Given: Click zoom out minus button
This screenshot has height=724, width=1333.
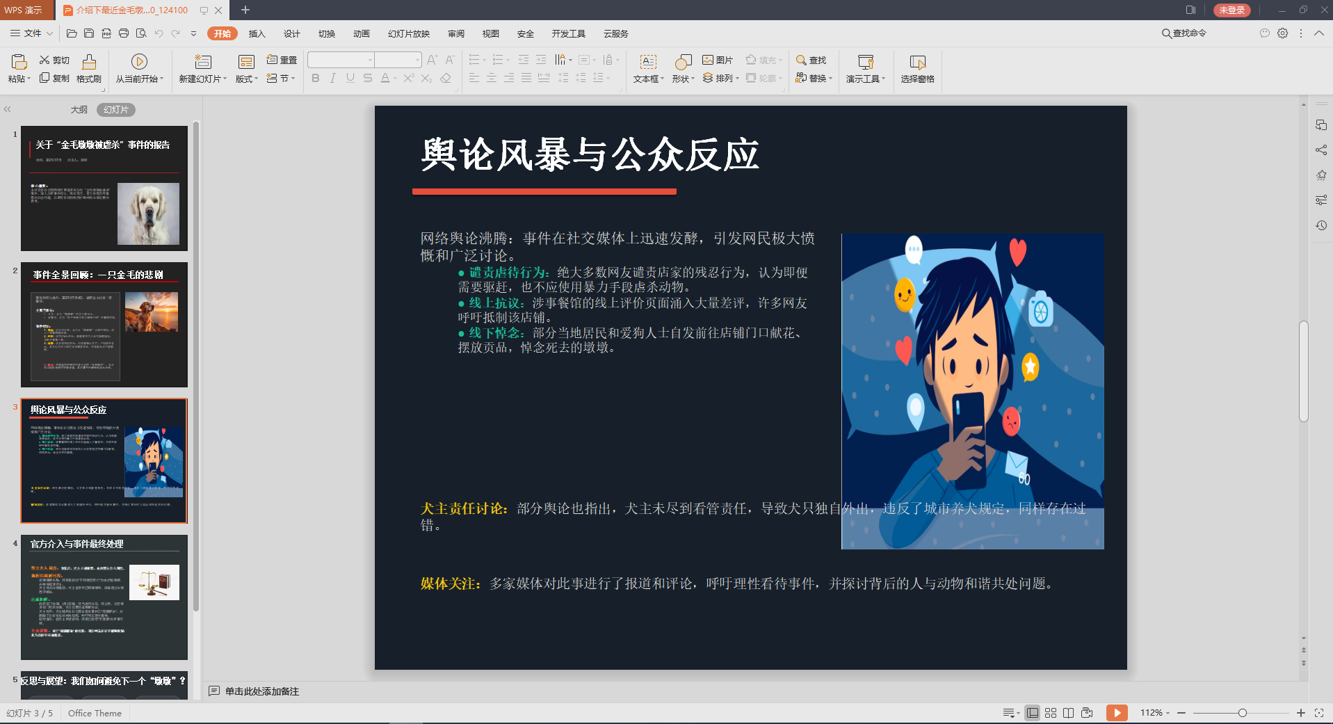Looking at the screenshot, I should [x=1181, y=713].
